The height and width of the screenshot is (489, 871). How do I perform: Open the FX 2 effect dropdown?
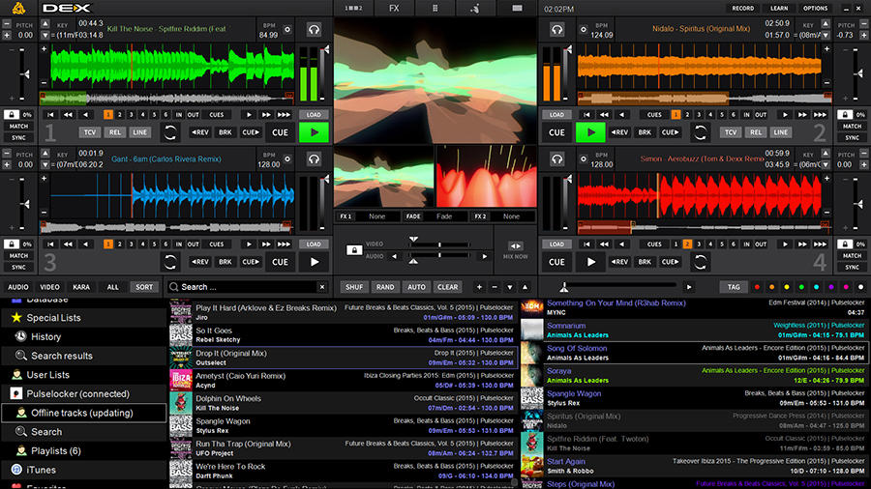pos(511,216)
